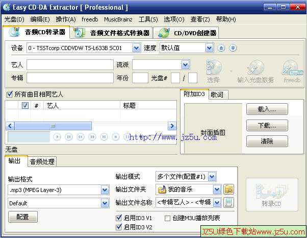Enable 创建M3U播放列表 checkbox
Viewport: 307px width, 238px height.
coord(167,218)
